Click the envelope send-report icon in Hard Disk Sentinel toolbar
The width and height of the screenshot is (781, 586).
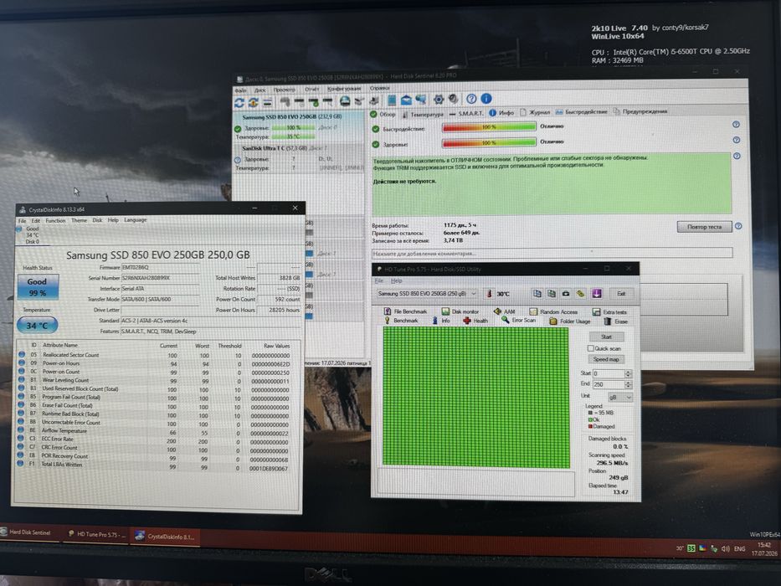(x=407, y=100)
